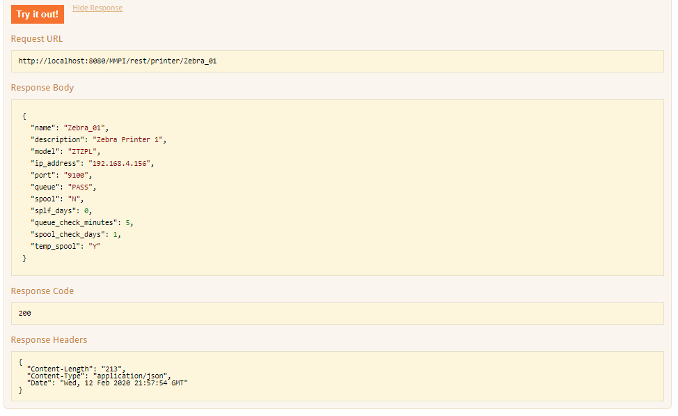The height and width of the screenshot is (416, 678).
Task: Click the Hide Response link
Action: (97, 8)
